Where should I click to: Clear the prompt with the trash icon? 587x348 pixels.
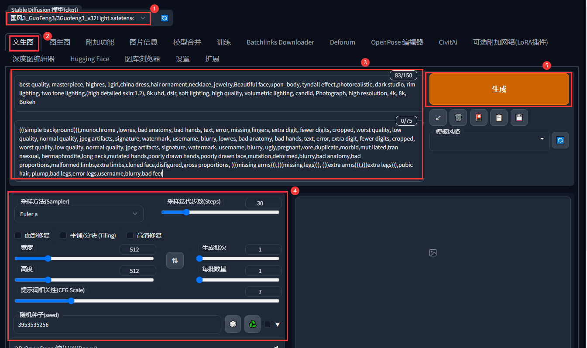458,117
